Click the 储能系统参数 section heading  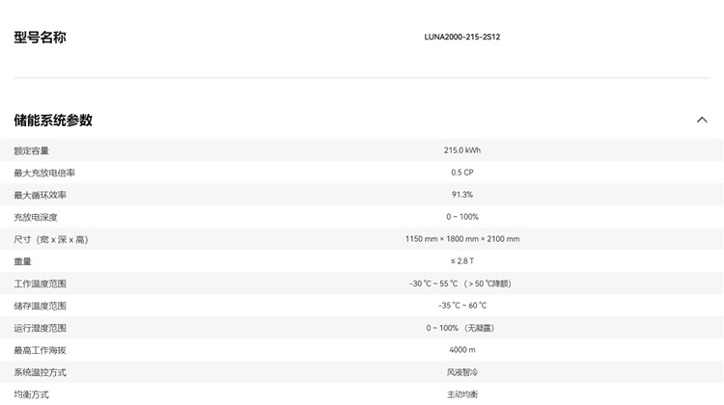tap(53, 121)
